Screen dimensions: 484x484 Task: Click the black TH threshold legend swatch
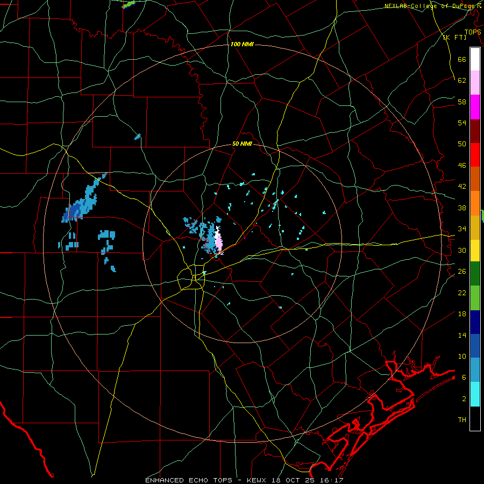[x=475, y=418]
